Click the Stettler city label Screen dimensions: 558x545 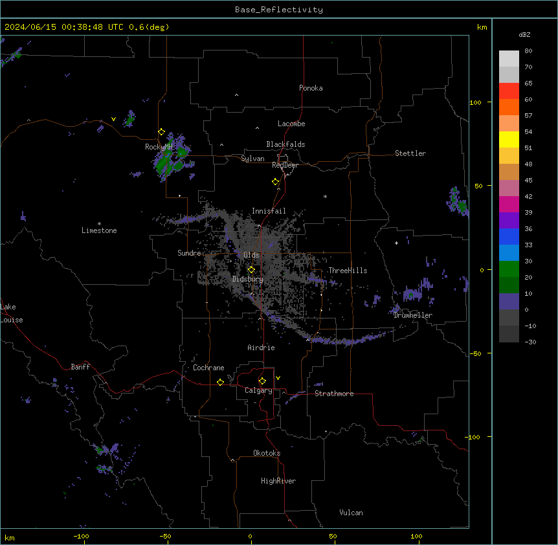[410, 153]
